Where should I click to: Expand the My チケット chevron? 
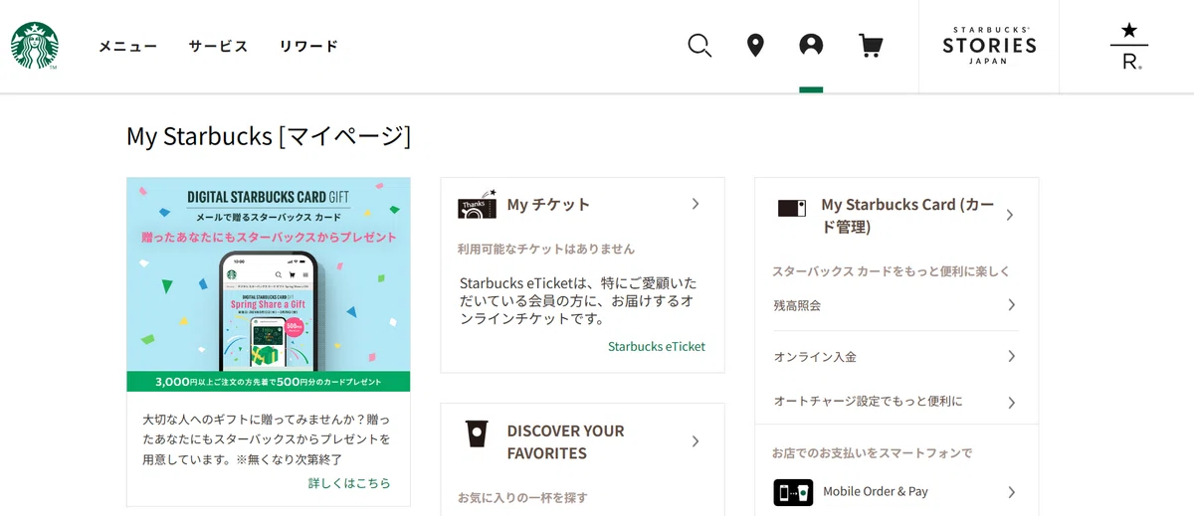click(x=696, y=204)
